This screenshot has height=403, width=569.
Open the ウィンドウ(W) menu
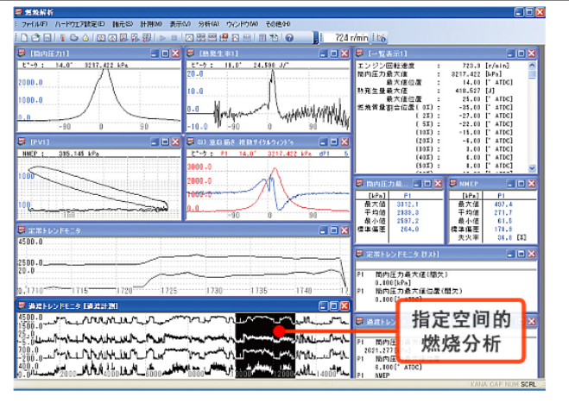pos(244,24)
